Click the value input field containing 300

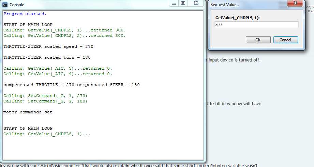click(x=257, y=25)
